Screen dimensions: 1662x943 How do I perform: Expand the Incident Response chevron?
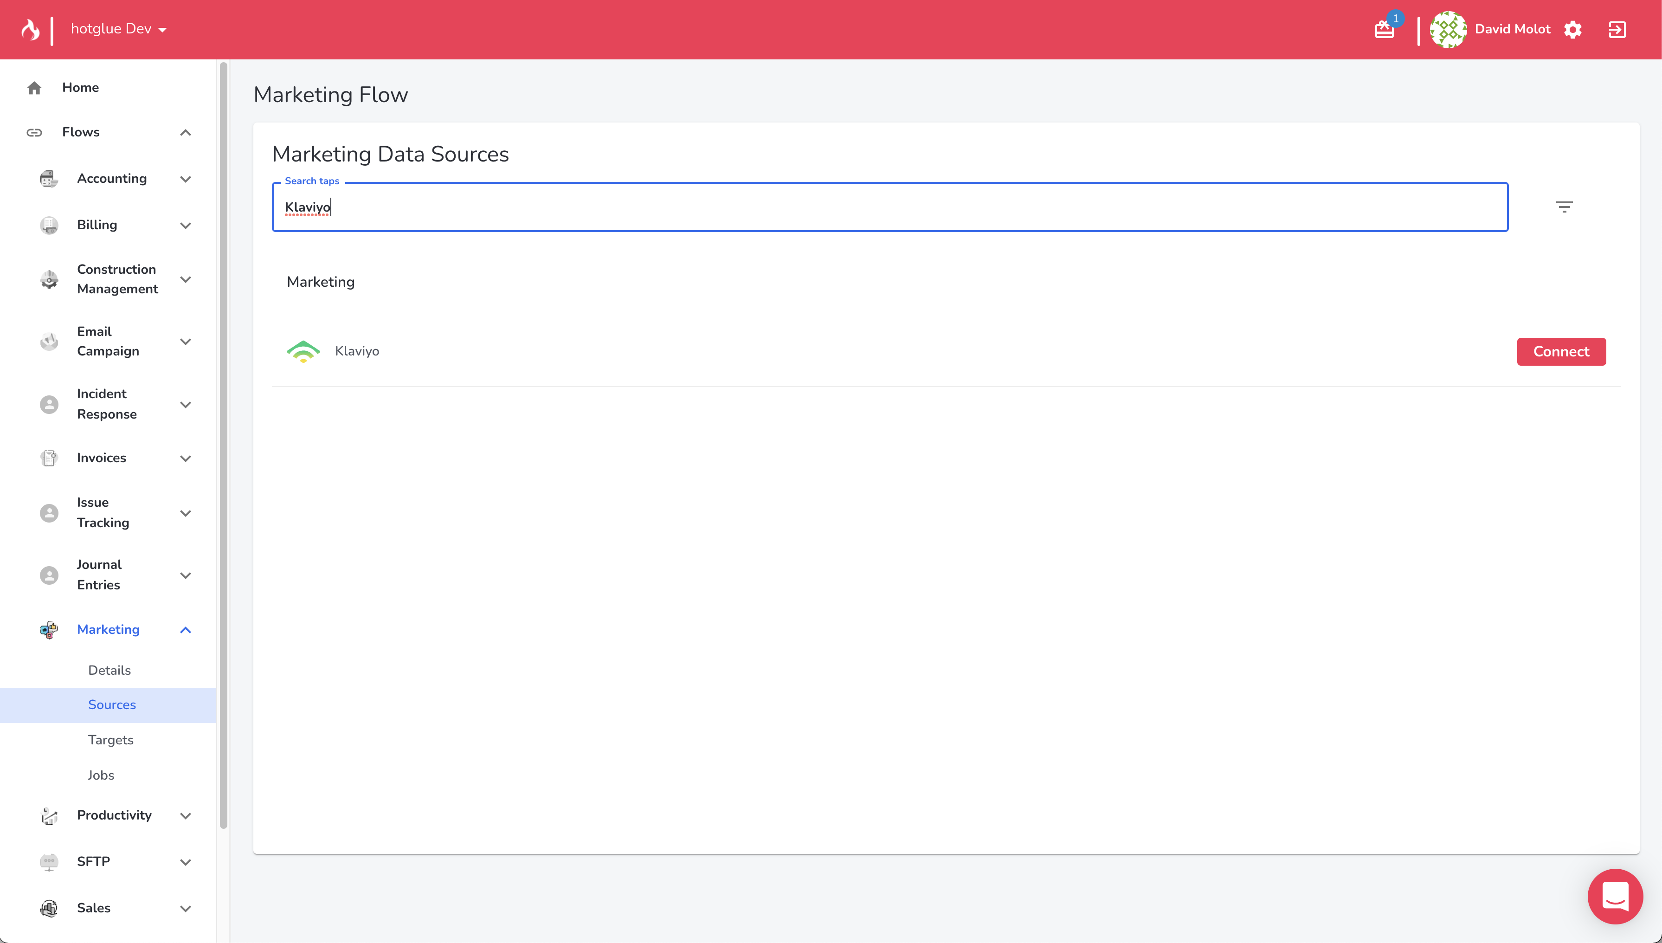(185, 404)
